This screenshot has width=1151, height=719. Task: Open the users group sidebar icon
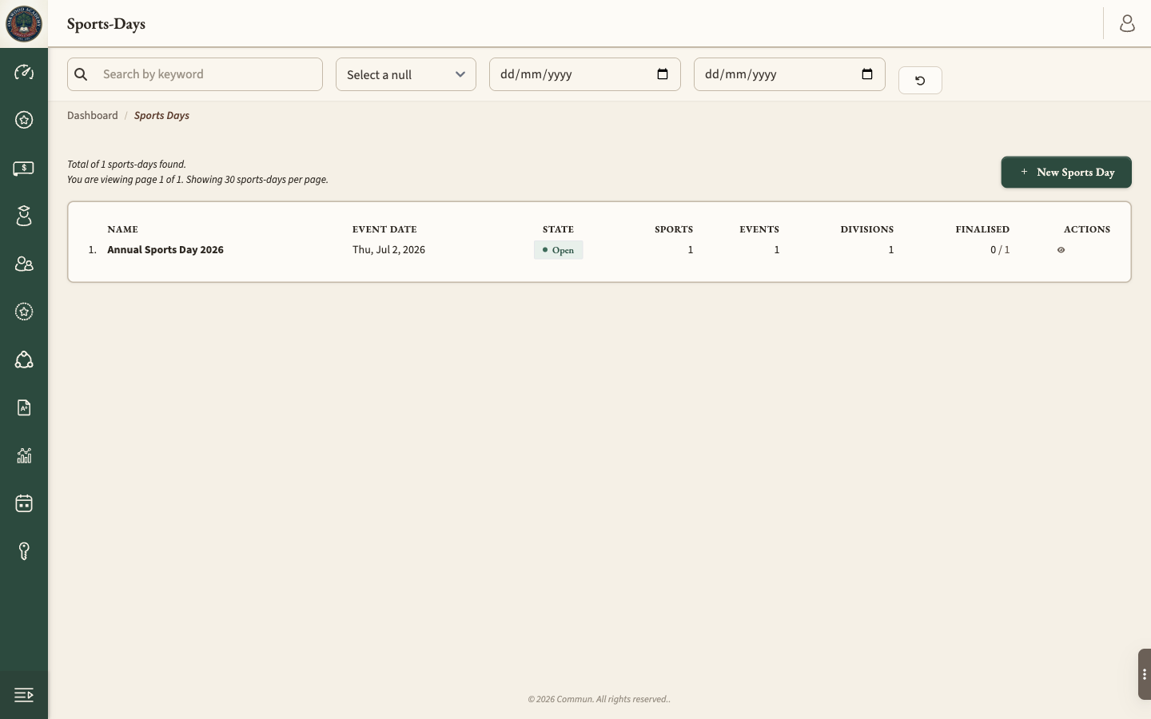click(24, 264)
